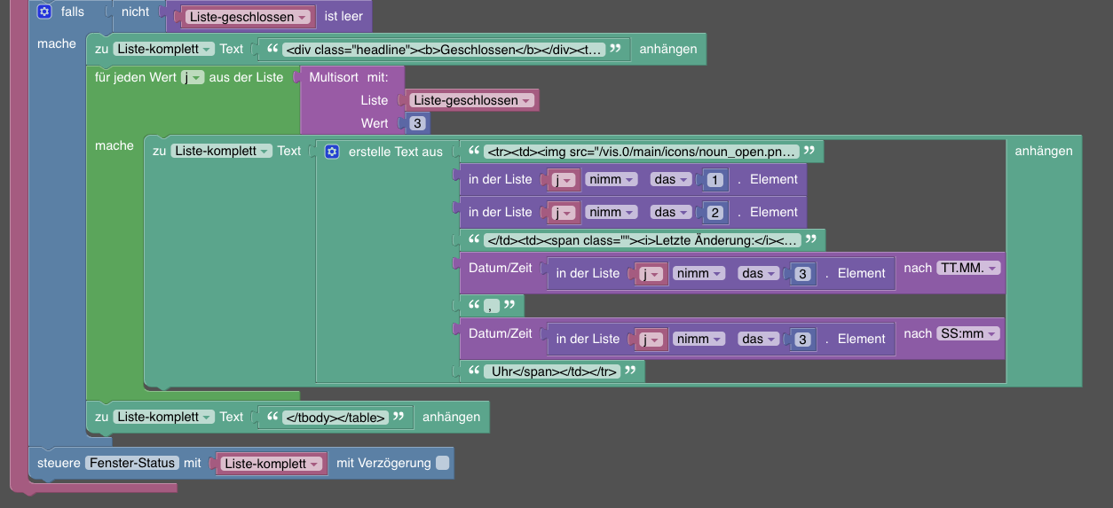The height and width of the screenshot is (508, 1113).
Task: Open the j dropdown in the SS:mm Datum/Zeit row
Action: pyautogui.click(x=652, y=340)
